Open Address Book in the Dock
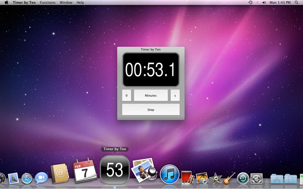This screenshot has height=189, width=303. tap(60, 174)
